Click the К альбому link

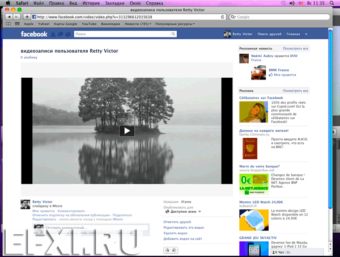pos(29,57)
